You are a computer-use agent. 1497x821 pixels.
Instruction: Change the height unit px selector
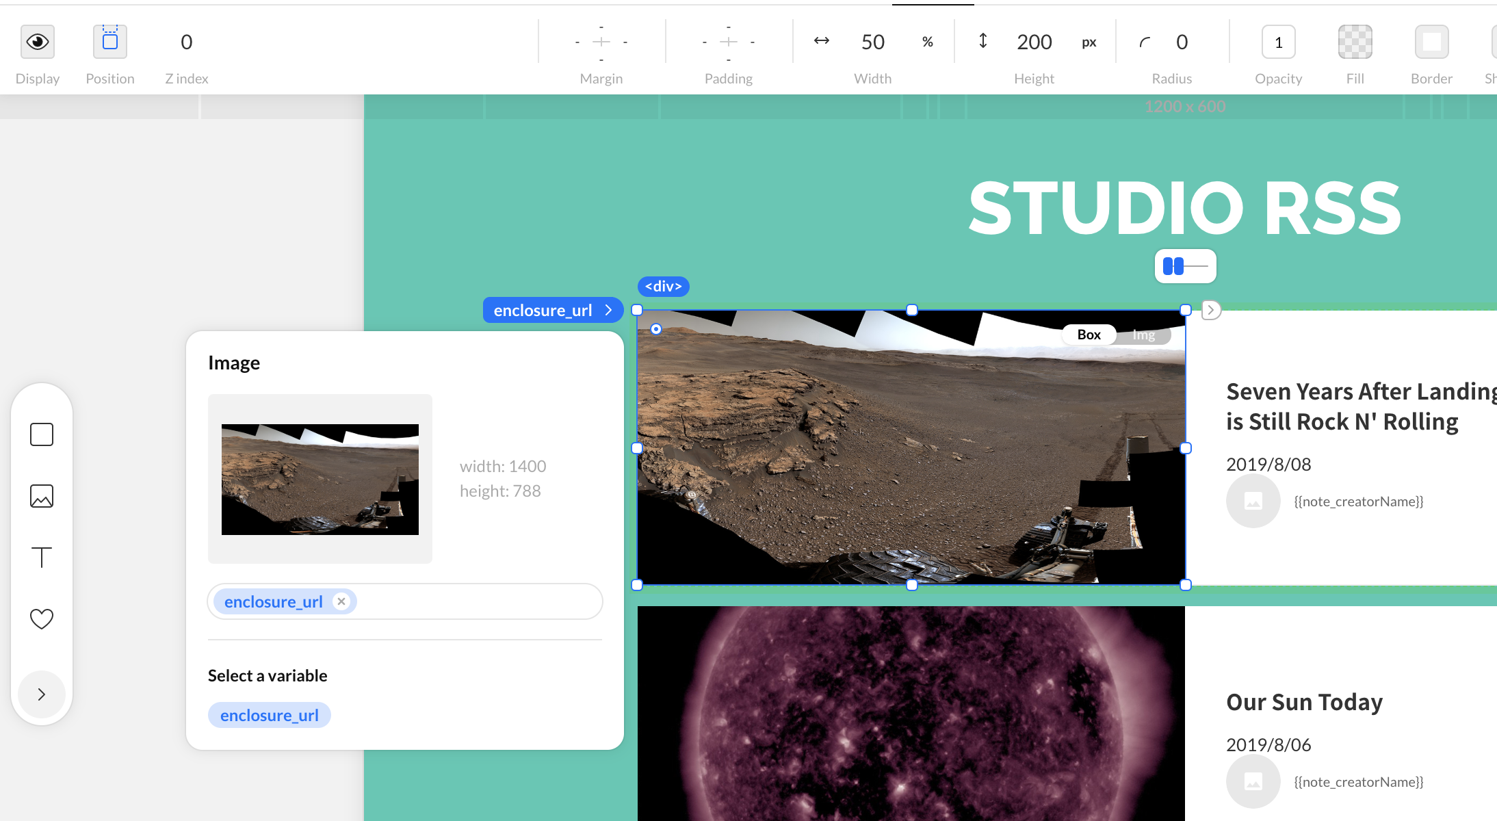pos(1089,42)
